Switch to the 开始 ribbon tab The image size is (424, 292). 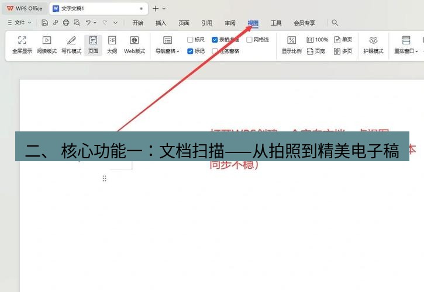coord(138,23)
